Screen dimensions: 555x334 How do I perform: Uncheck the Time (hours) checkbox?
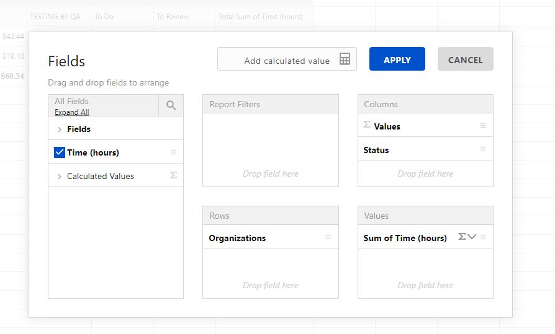(x=60, y=152)
